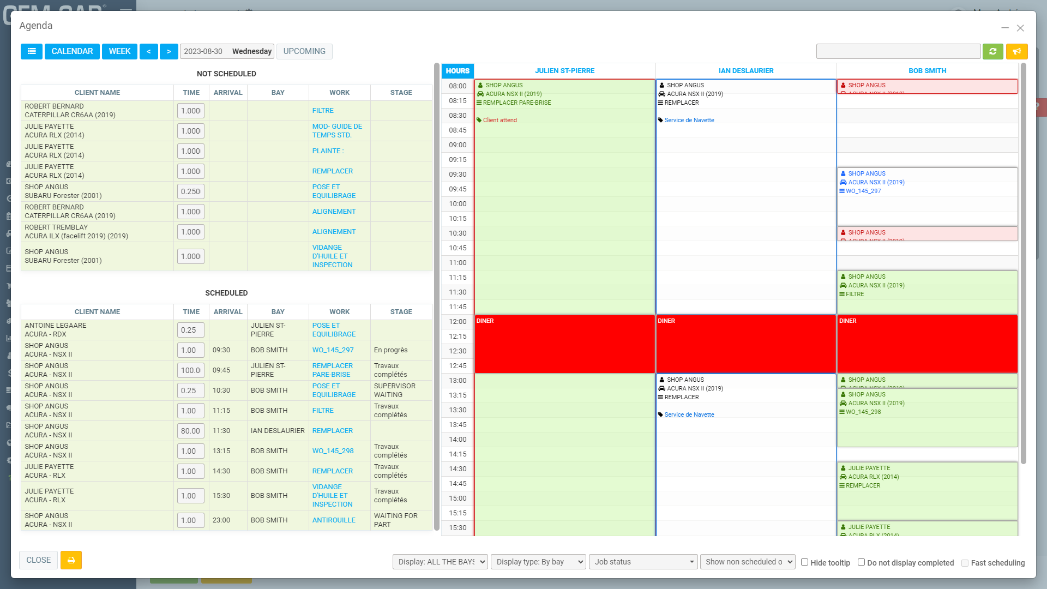Open WO_145_298 link in scheduled table
This screenshot has width=1047, height=589.
click(x=333, y=451)
